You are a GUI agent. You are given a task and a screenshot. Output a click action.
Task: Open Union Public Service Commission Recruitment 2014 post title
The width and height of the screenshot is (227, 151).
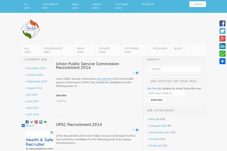87,66
